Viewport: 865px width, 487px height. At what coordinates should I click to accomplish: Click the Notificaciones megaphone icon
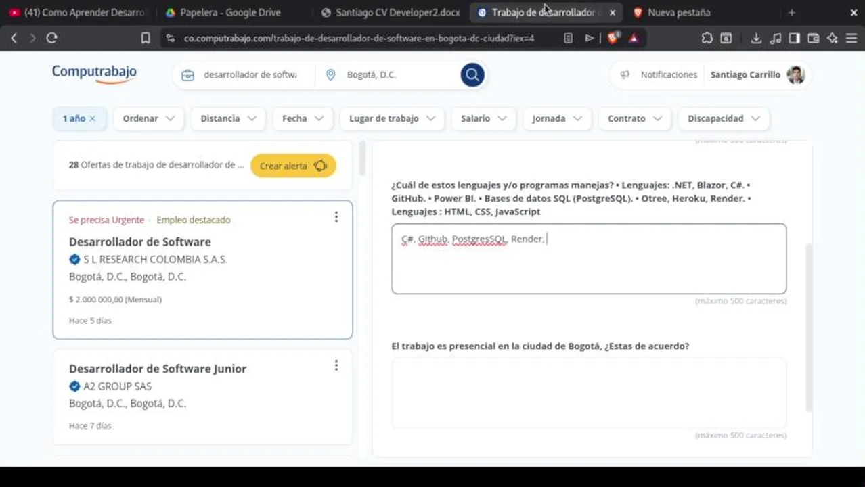click(625, 75)
